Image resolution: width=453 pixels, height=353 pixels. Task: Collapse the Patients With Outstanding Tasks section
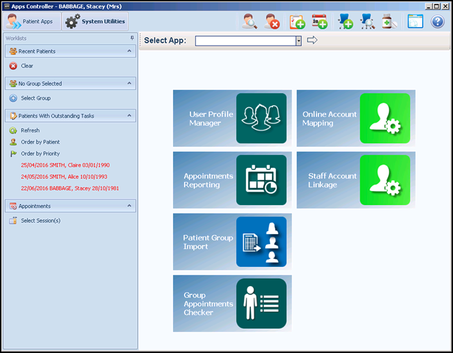pos(129,116)
